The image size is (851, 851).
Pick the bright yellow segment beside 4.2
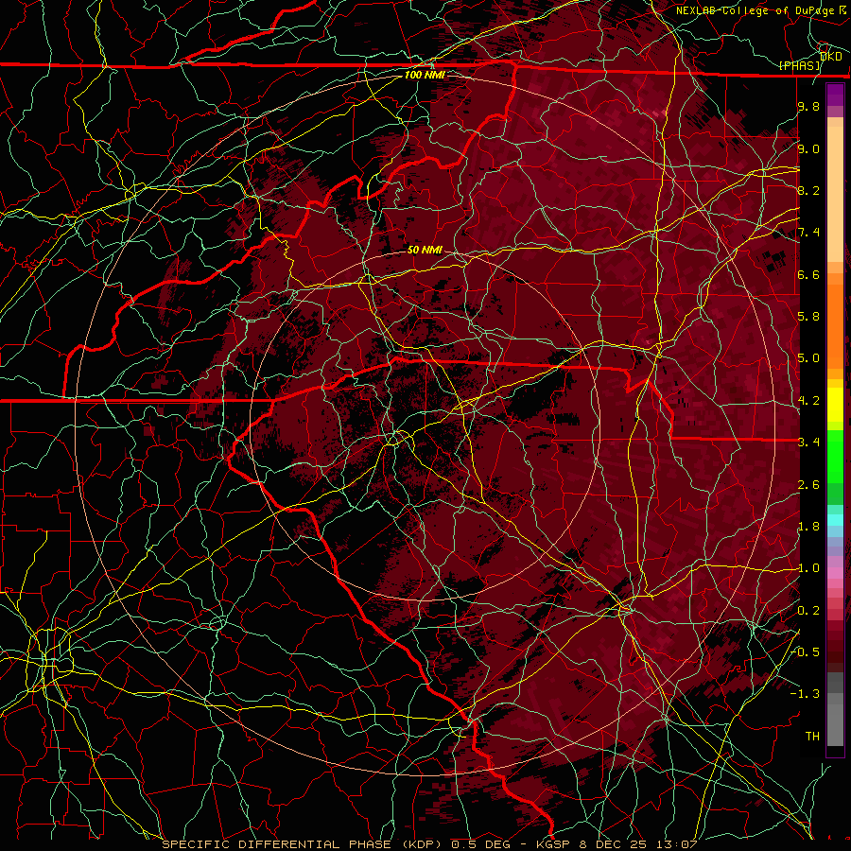click(x=835, y=405)
